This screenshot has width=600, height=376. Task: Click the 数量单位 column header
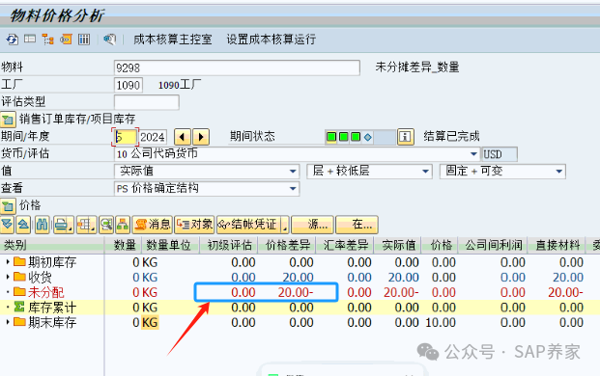pyautogui.click(x=171, y=245)
